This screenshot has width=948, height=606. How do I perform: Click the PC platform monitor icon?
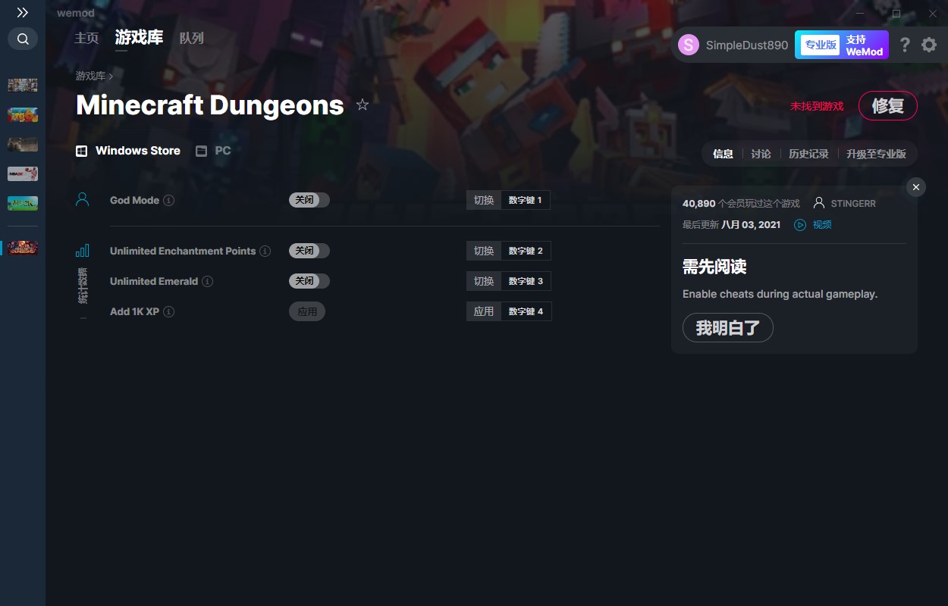pyautogui.click(x=201, y=151)
